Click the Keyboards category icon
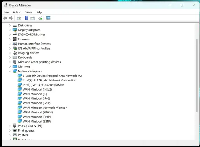200x147 pixels. tap(15, 57)
